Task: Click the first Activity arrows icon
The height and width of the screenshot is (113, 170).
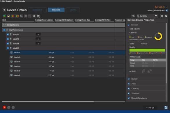Action: [144, 71]
